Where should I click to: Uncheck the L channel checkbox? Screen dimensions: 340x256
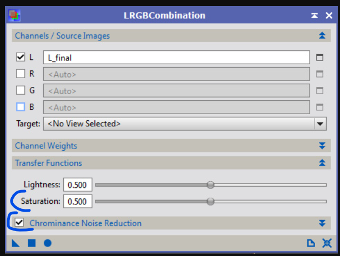(x=21, y=57)
